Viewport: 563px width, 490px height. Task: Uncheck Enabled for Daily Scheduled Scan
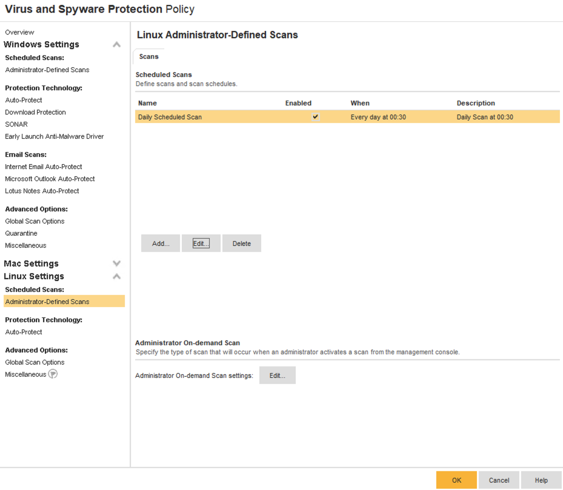[316, 117]
